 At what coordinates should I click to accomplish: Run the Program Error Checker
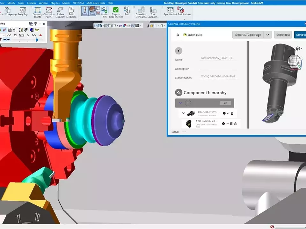pos(116,12)
